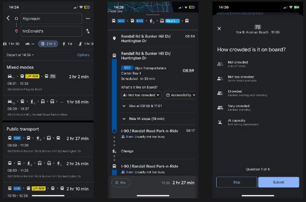Click the McDonald's destination field

pyautogui.click(x=51, y=31)
